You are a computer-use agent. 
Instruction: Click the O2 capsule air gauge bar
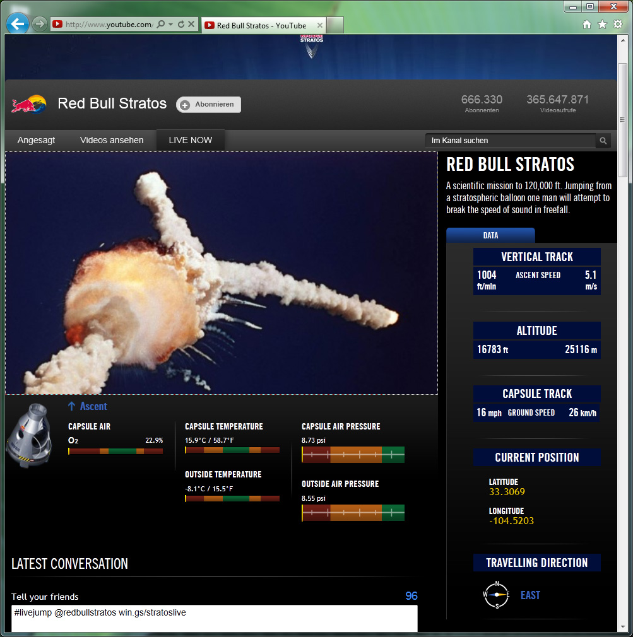coord(115,451)
